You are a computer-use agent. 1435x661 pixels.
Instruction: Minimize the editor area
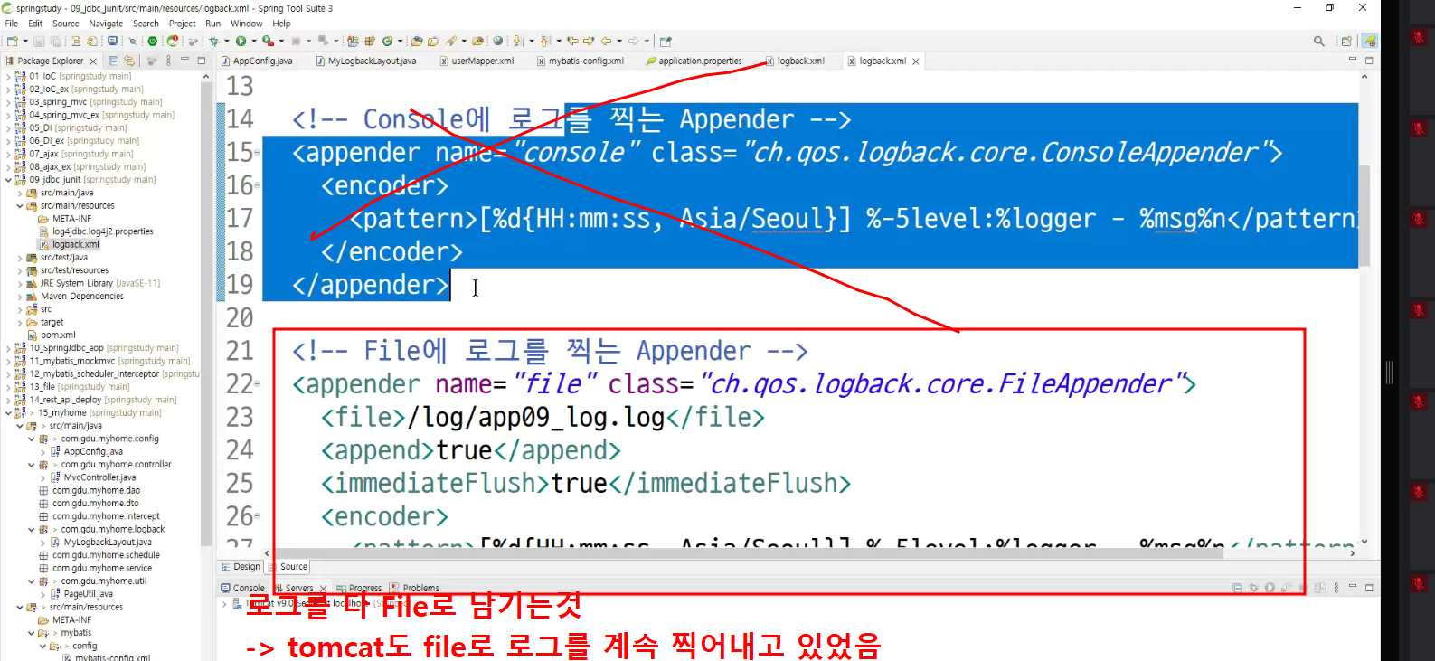[1353, 60]
